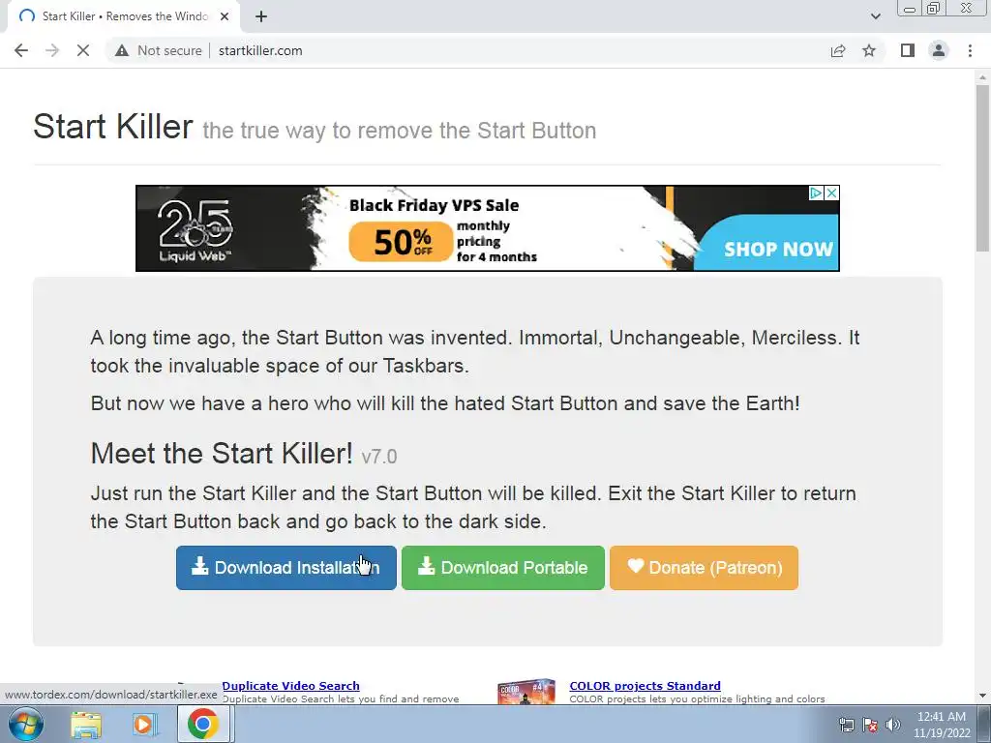Stop loading the page
The image size is (991, 743).
[83, 50]
